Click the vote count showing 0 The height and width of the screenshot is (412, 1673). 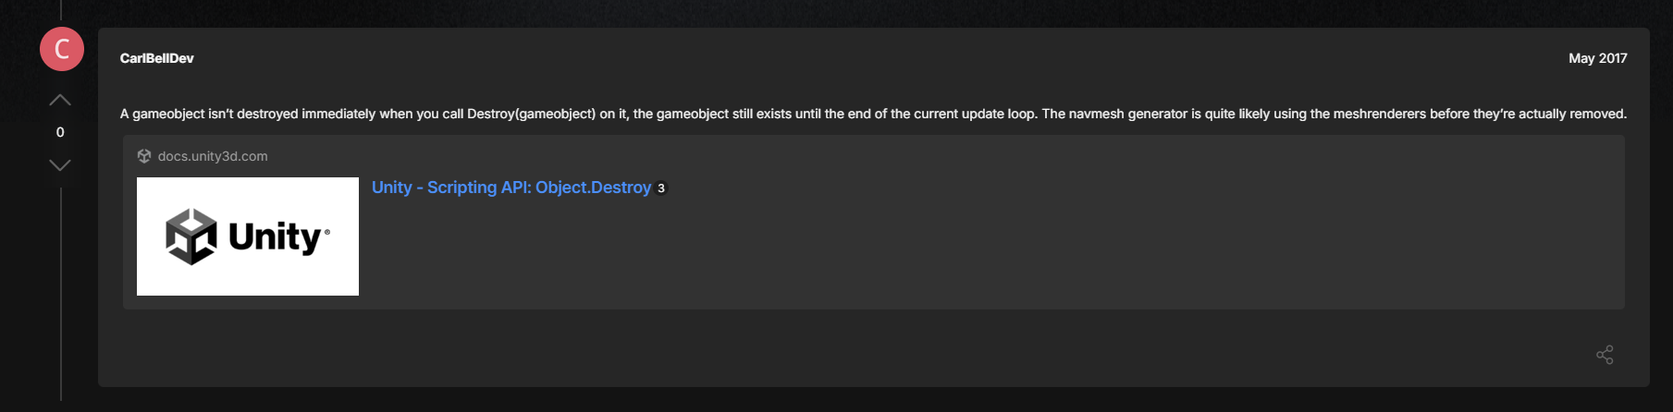click(x=60, y=132)
